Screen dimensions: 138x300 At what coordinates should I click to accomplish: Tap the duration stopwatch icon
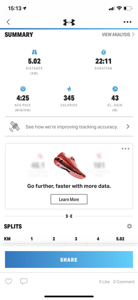coord(103,52)
